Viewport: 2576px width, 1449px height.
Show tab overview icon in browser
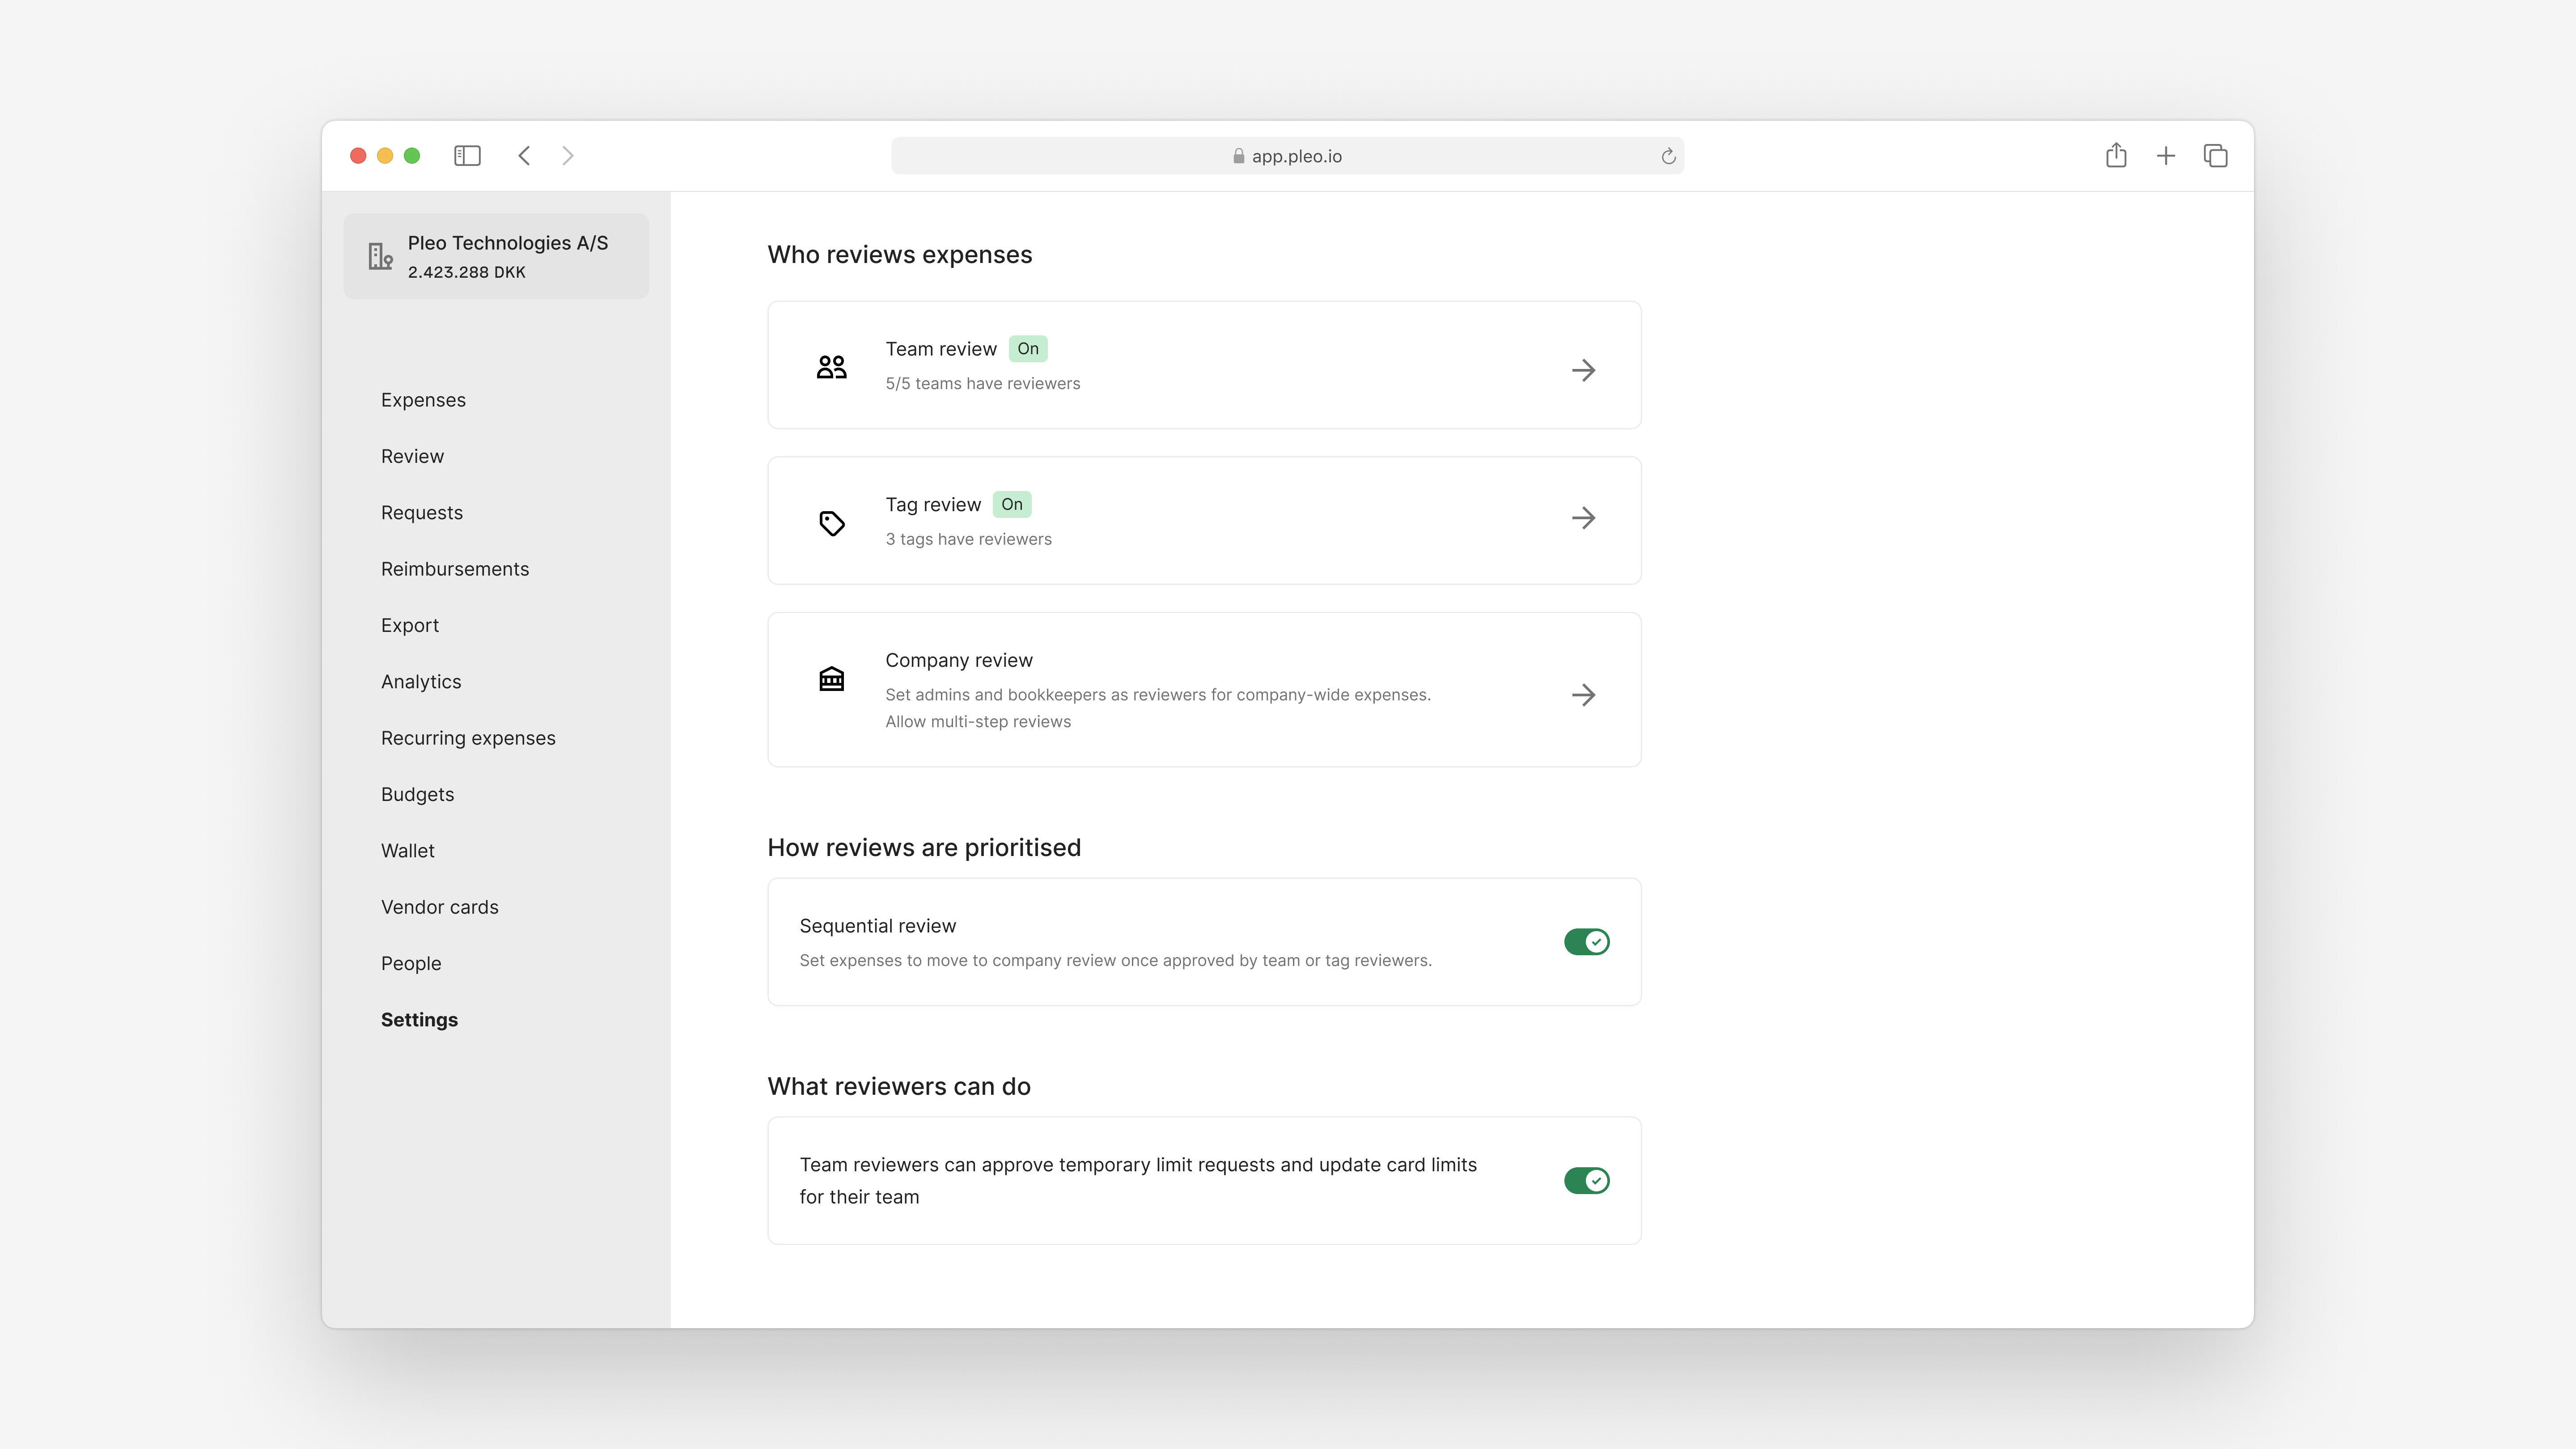pos(2215,156)
